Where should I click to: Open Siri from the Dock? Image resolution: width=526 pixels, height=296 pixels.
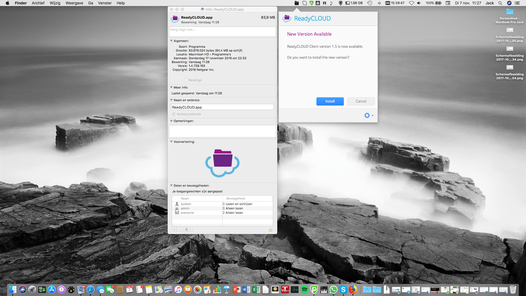23,289
